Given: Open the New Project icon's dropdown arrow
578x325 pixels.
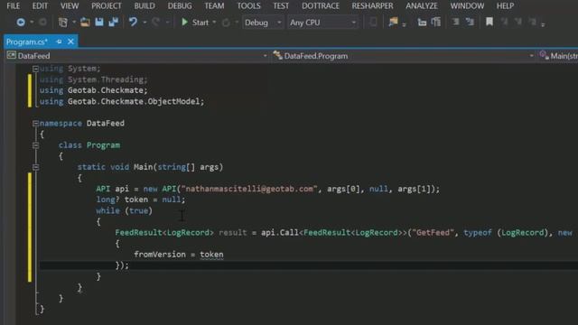Looking at the screenshot, I should pyautogui.click(x=74, y=23).
